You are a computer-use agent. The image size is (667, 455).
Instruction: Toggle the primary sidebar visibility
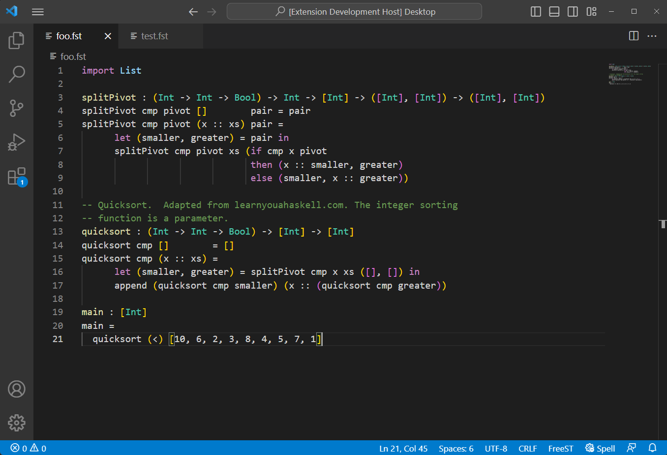click(535, 11)
